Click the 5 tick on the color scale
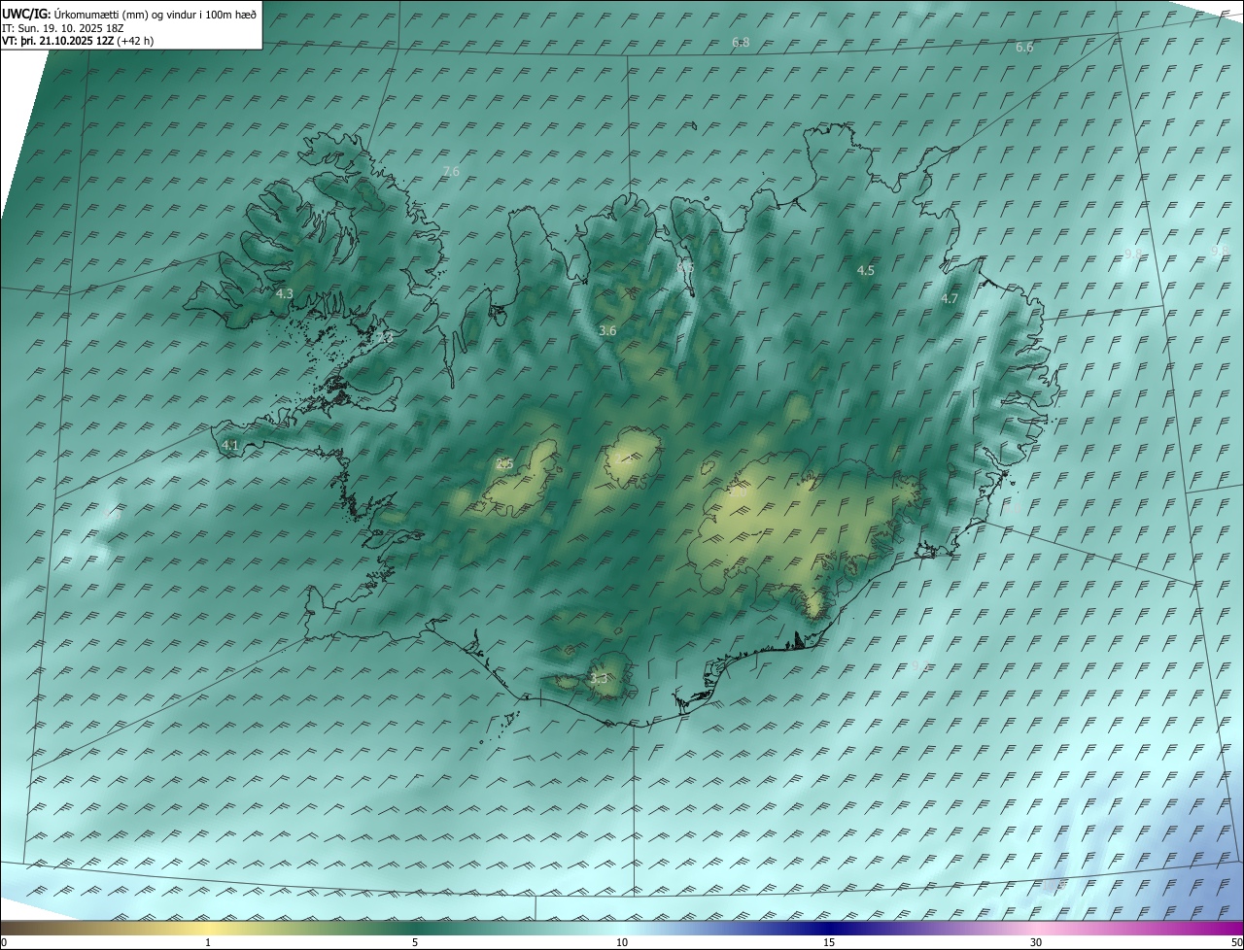 coord(415,942)
